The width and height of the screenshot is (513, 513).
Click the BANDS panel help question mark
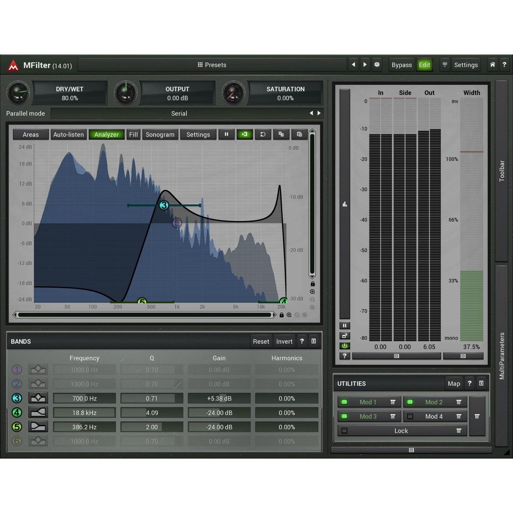coord(302,341)
